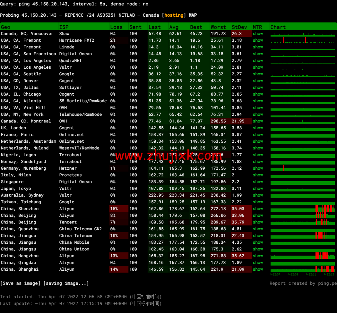The image size is (337, 313).
Task: Show MTR for Sydney Vultr row
Action: (257, 195)
